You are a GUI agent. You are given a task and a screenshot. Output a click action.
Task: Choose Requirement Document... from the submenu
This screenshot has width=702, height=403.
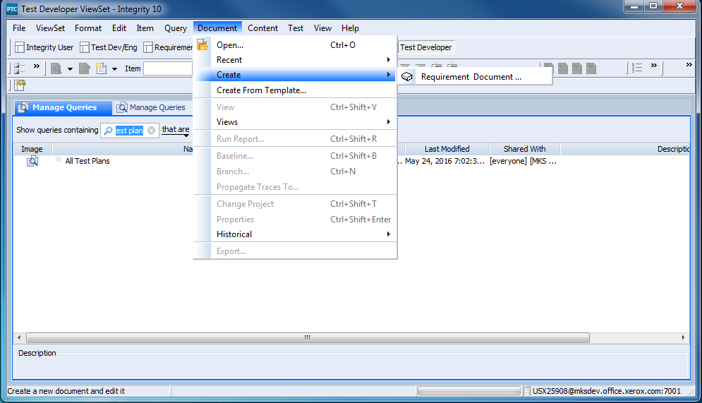click(x=475, y=77)
